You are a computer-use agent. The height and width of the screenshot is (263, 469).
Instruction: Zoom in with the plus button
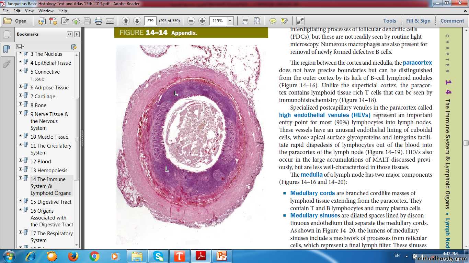203,21
